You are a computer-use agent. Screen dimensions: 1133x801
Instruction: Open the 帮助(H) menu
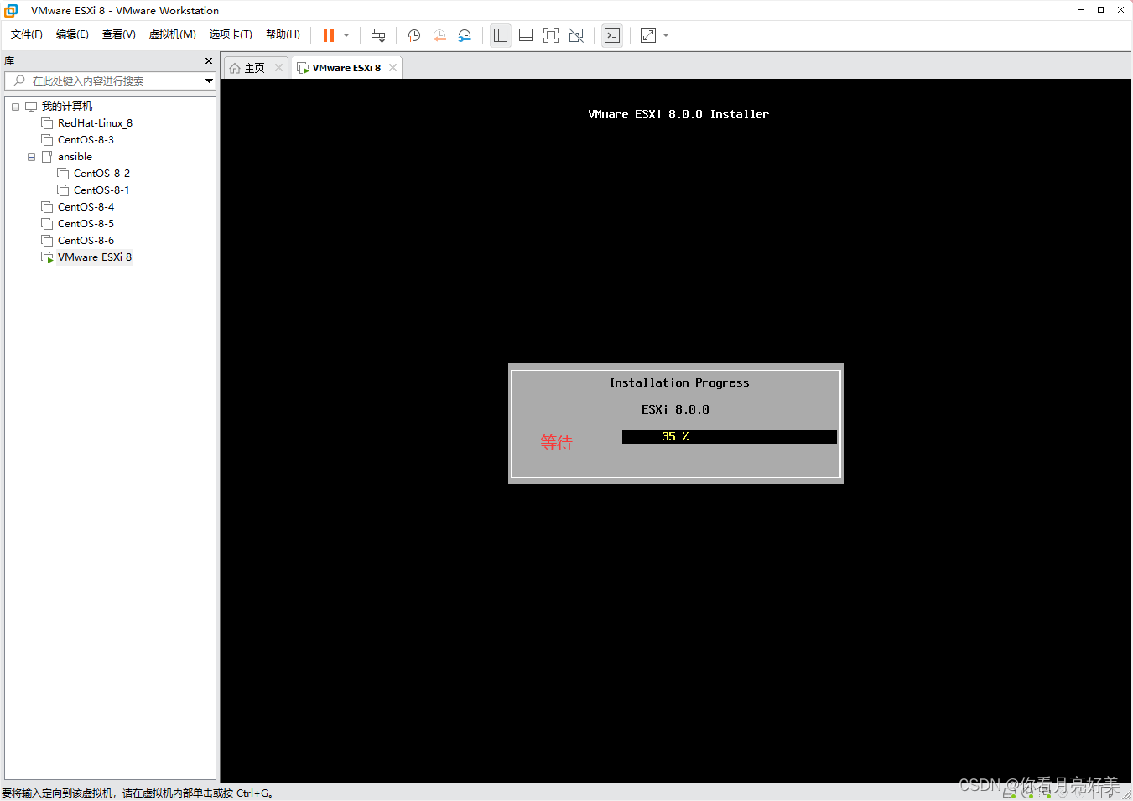pos(283,34)
